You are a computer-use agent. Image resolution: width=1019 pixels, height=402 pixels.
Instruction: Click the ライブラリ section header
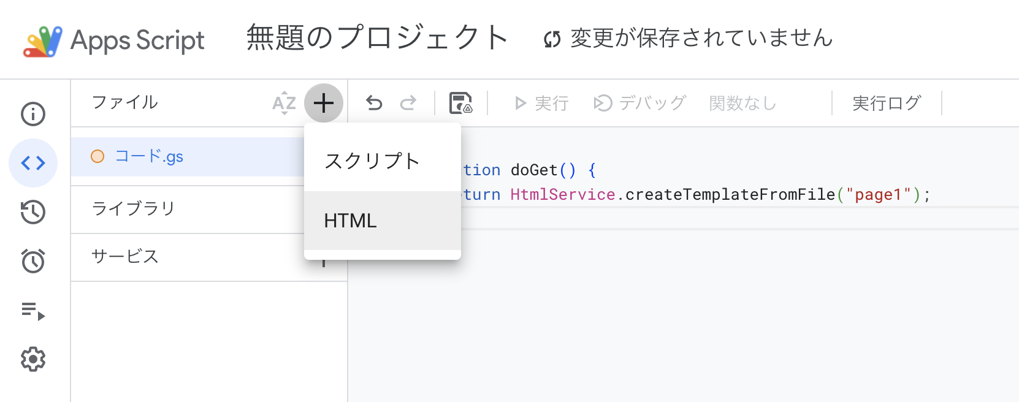pyautogui.click(x=134, y=208)
